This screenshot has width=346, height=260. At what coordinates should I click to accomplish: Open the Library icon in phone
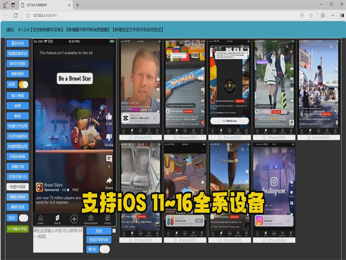pyautogui.click(x=108, y=218)
